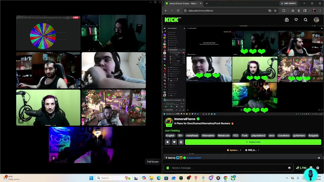Open the Kick favorites heart in header
This screenshot has height=182, width=324.
(x=296, y=20)
